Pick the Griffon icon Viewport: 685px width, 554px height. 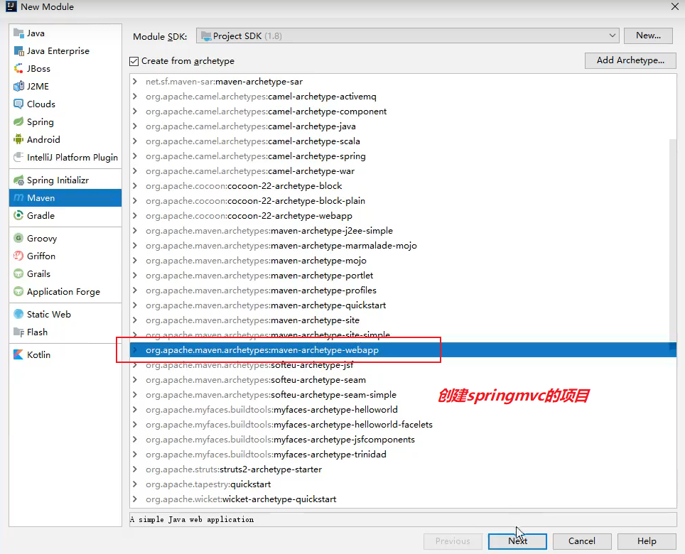click(18, 256)
